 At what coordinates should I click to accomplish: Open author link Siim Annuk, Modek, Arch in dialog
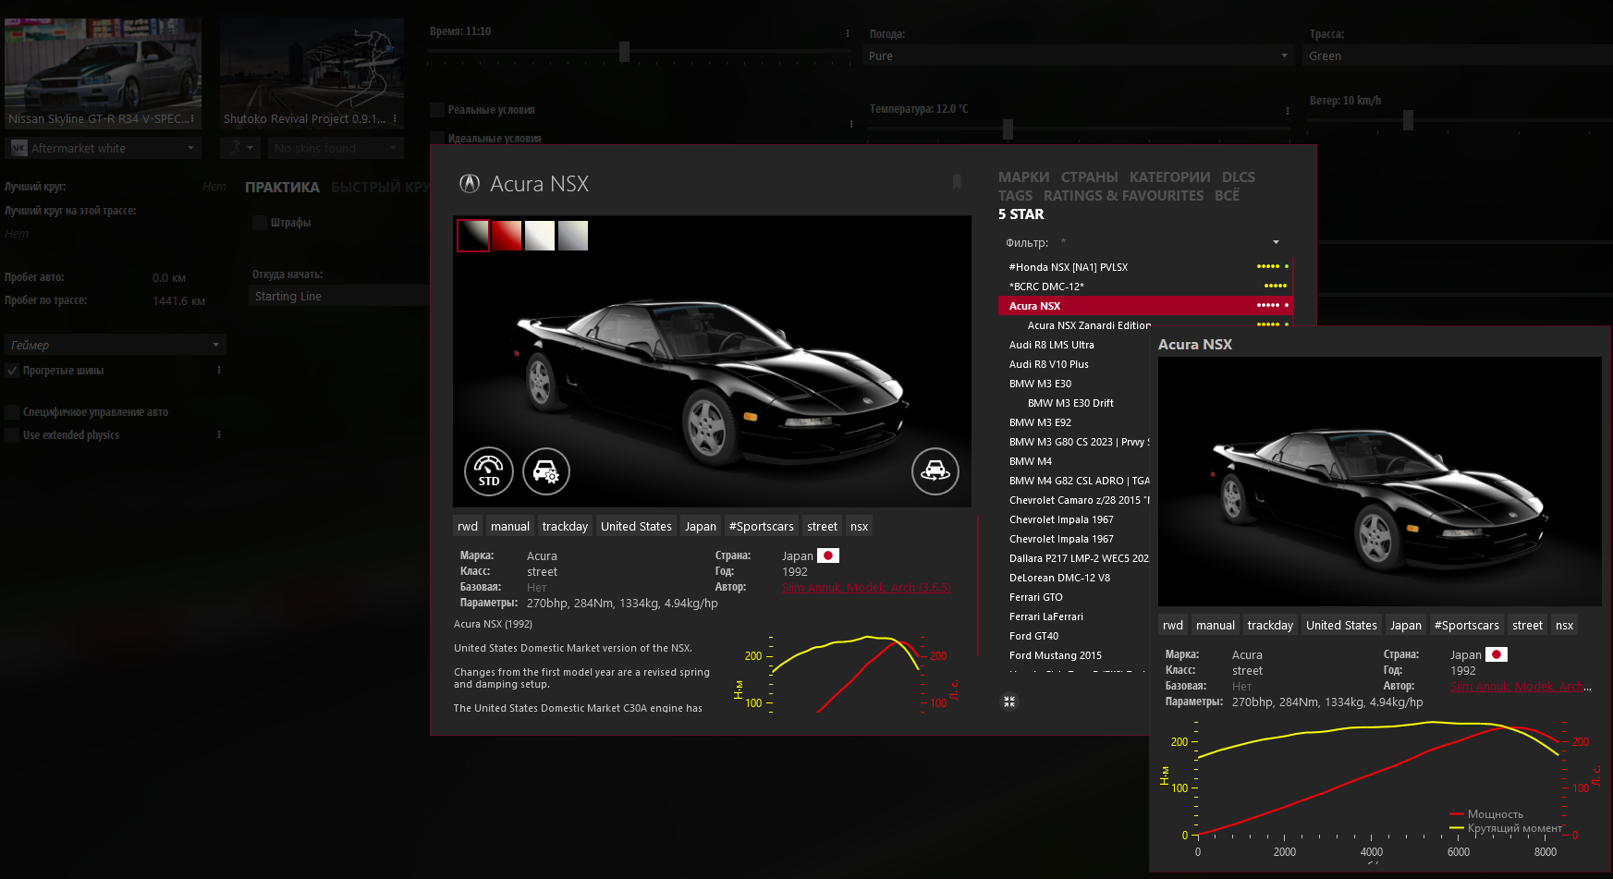click(866, 587)
